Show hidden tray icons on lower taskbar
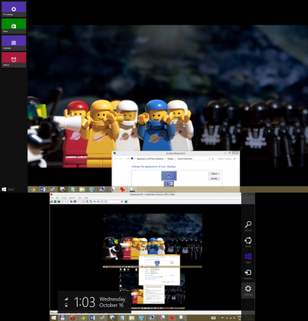Image resolution: width=308 pixels, height=321 pixels. 218,318
